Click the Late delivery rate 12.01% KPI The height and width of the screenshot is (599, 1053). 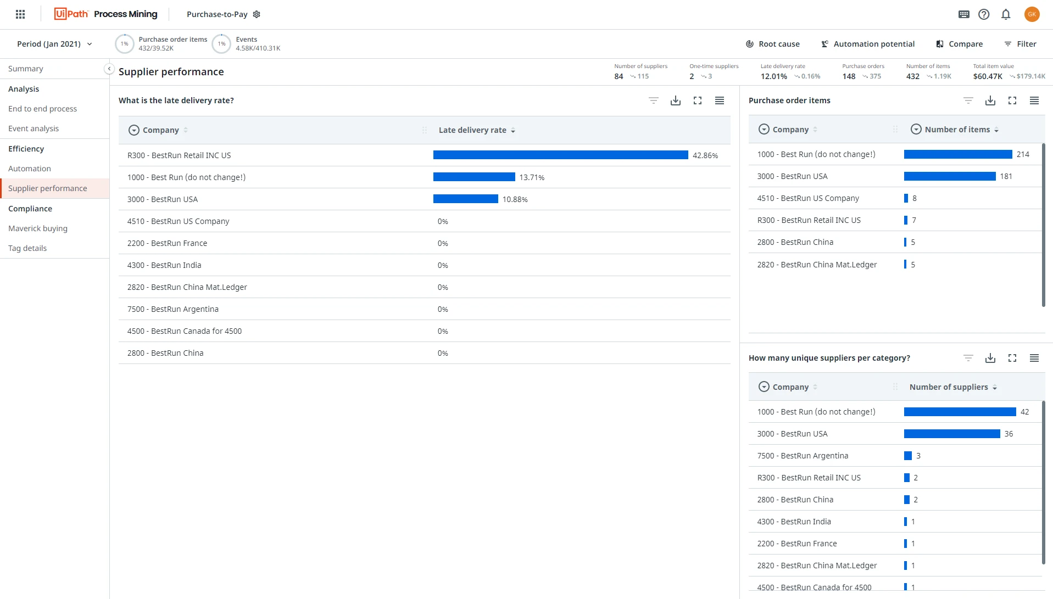[x=790, y=72]
